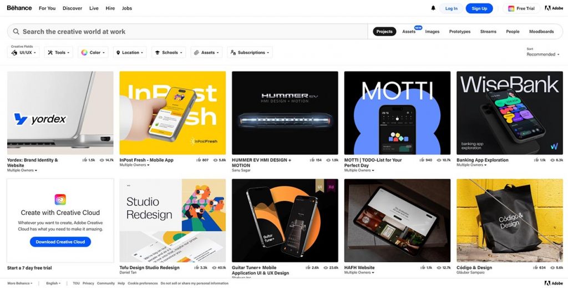Viewport: 568px width, 288px height.
Task: Expand Multiple Owners under Banking App Exploration
Action: click(471, 165)
